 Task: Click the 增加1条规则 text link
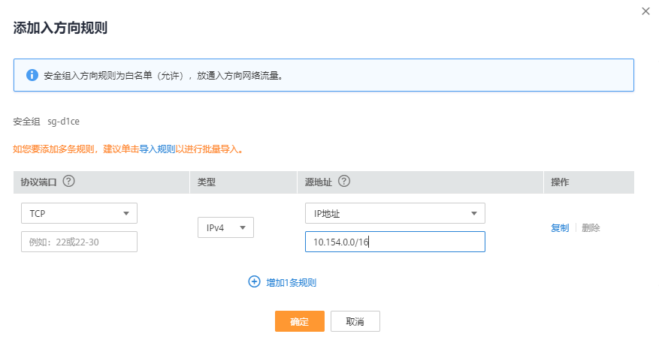[291, 283]
